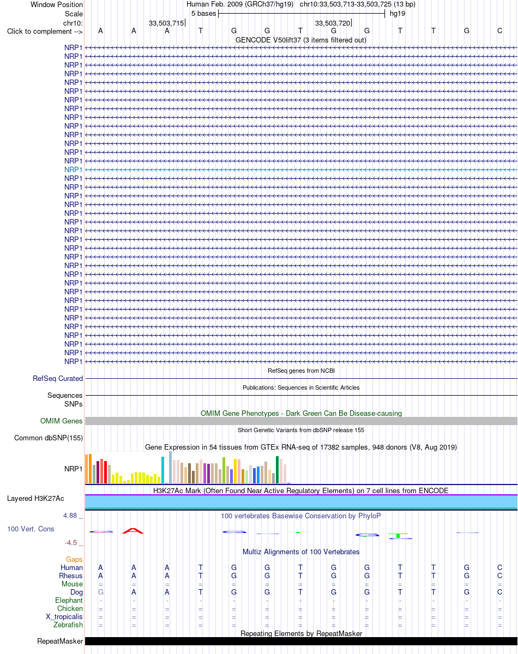The image size is (518, 654).
Task: Click position marker 33,503,715 on the ruler
Action: point(166,23)
